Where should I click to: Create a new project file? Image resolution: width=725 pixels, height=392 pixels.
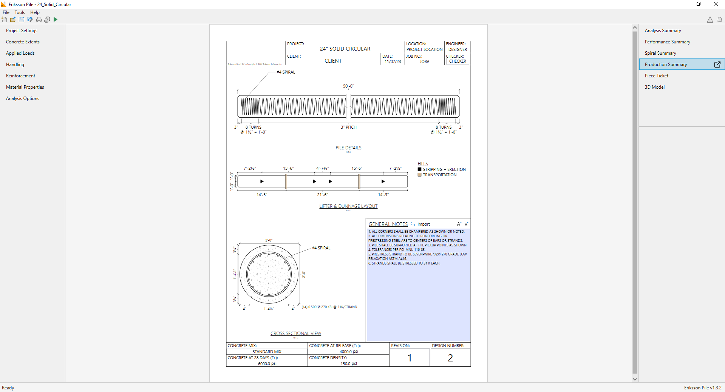coord(4,20)
